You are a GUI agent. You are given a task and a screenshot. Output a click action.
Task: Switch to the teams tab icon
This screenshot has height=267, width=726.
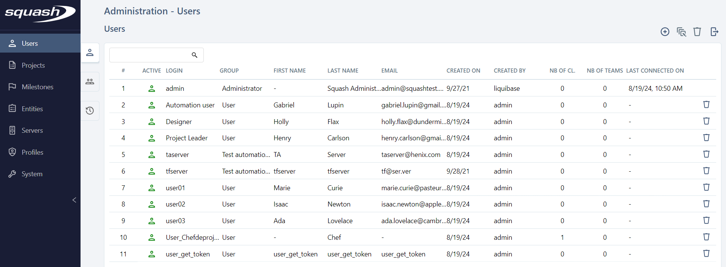click(x=90, y=82)
